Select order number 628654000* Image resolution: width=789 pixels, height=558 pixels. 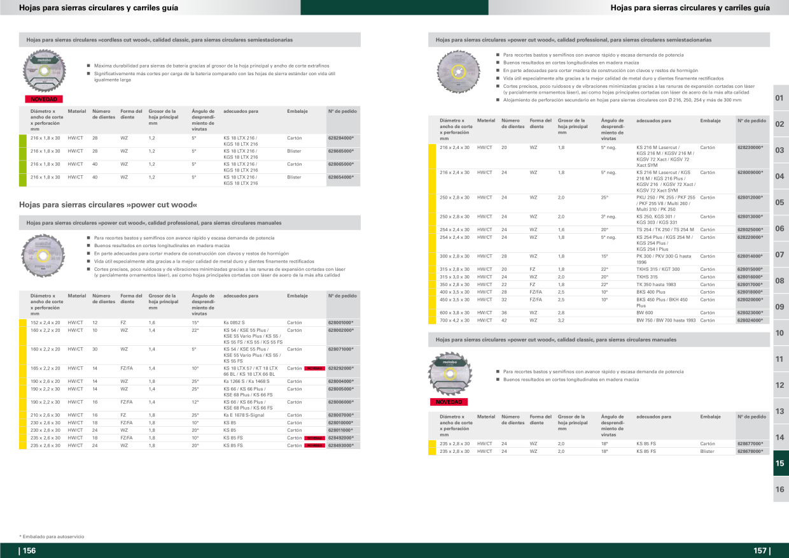click(341, 177)
